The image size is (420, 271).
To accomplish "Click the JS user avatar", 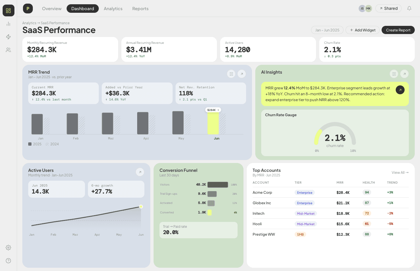I will click(362, 9).
